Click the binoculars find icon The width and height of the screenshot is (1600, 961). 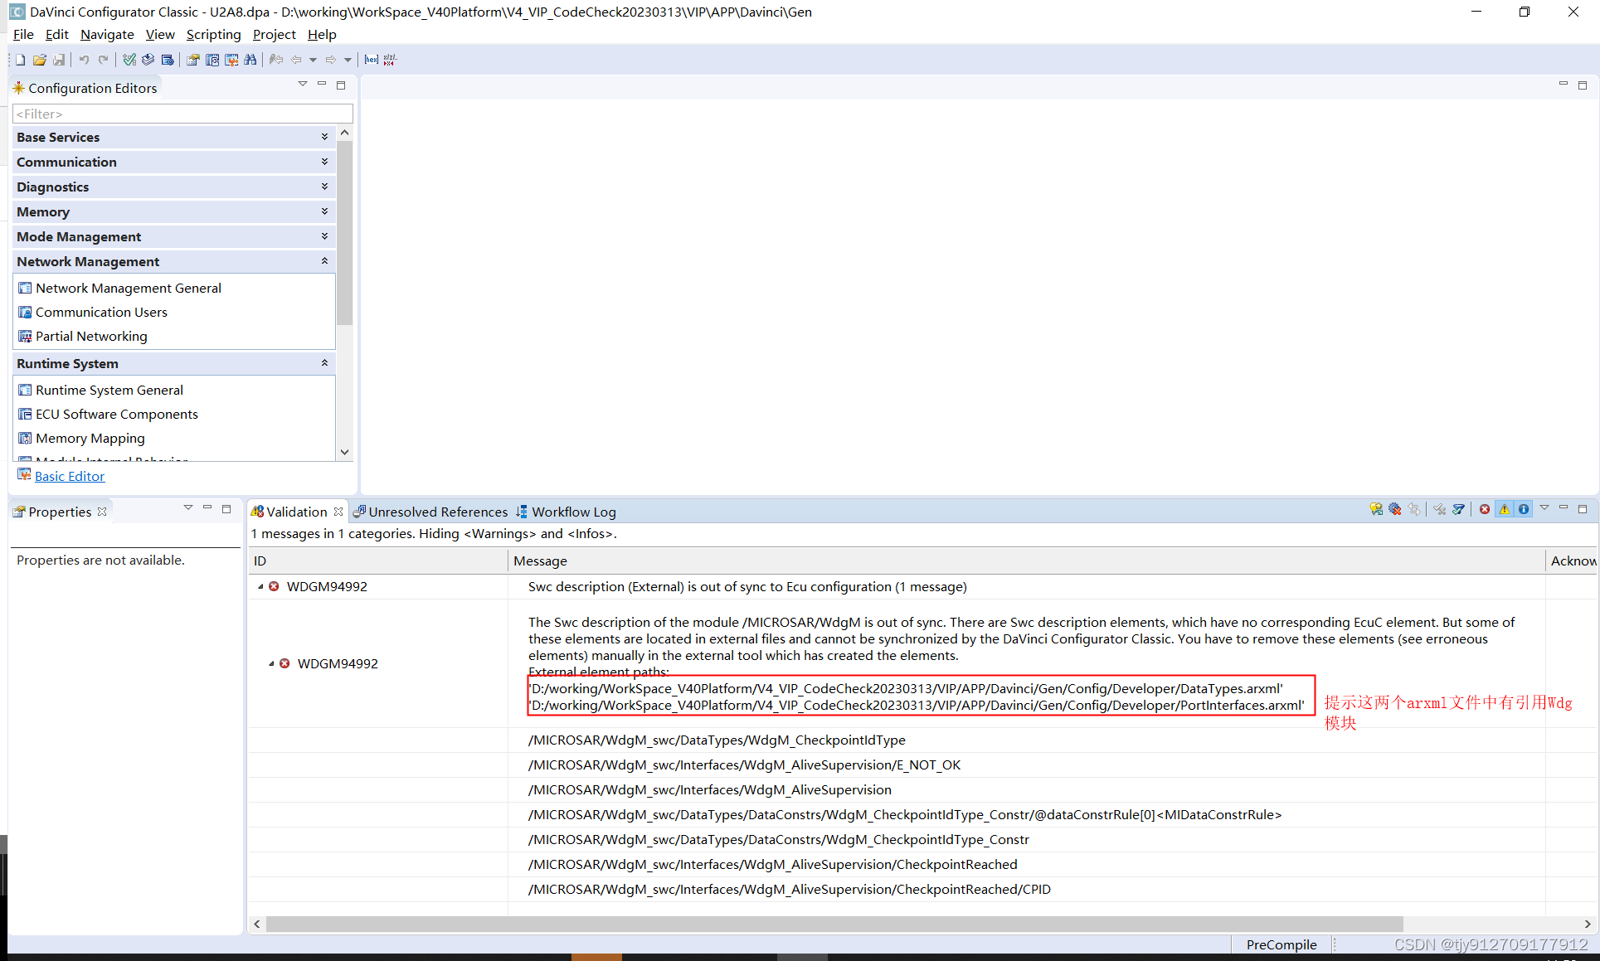pyautogui.click(x=250, y=60)
